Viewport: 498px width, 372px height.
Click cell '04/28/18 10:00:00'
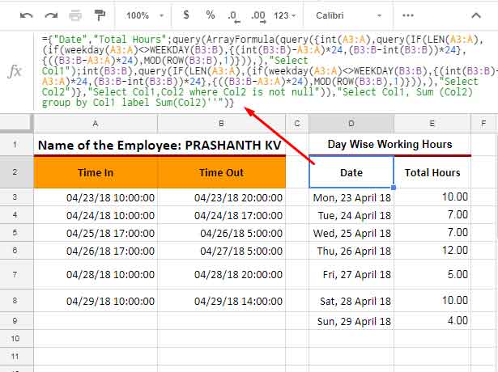(96, 274)
